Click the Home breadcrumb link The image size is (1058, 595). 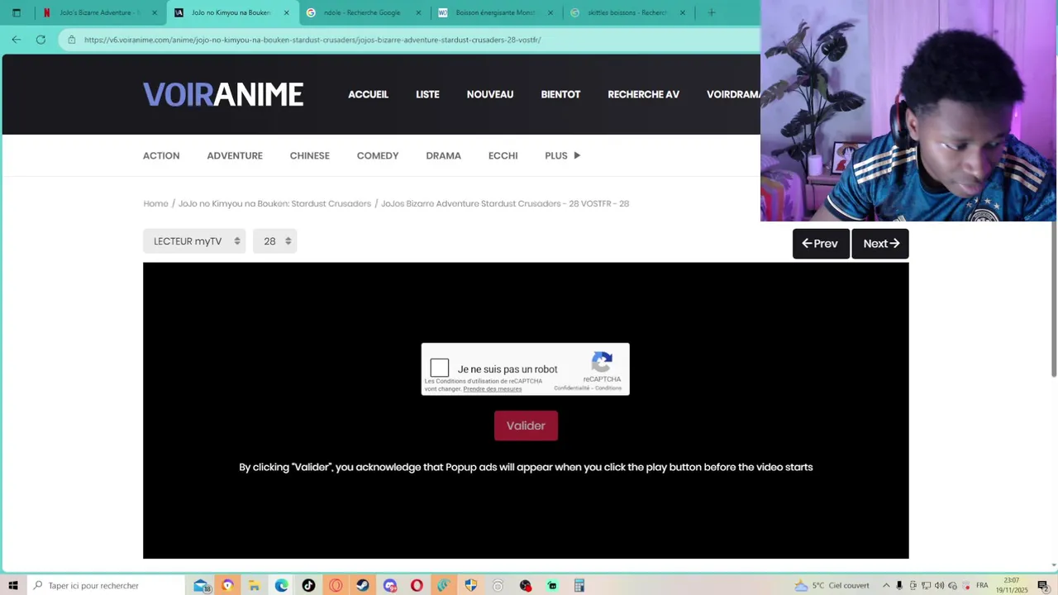155,203
